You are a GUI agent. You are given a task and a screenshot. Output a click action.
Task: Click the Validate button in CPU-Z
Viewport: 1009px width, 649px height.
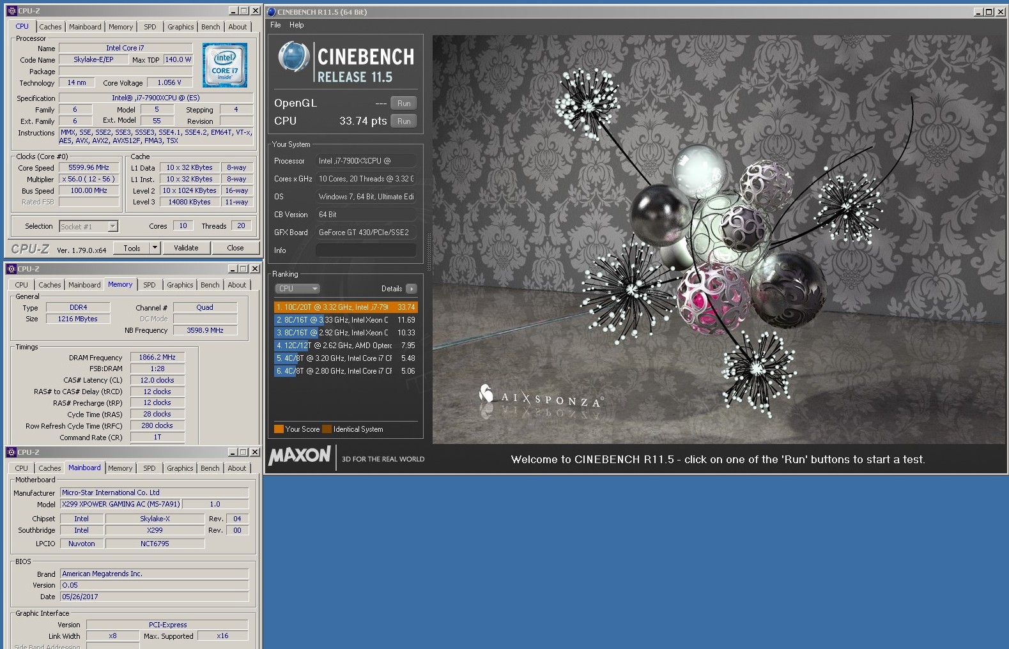[186, 248]
